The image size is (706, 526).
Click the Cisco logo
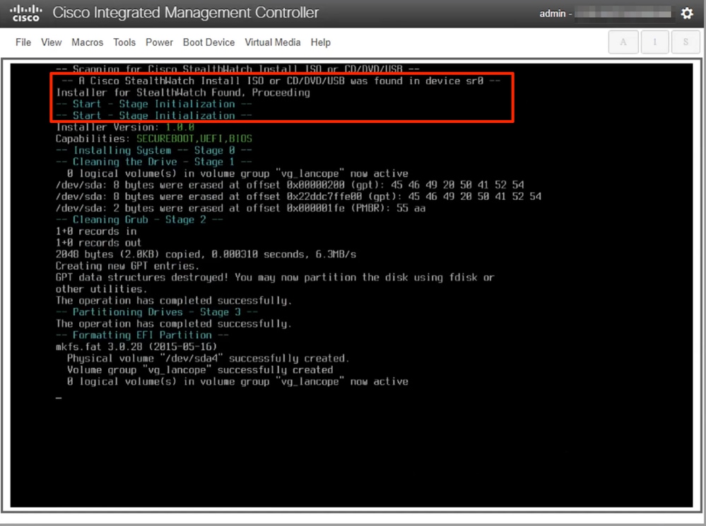pyautogui.click(x=25, y=13)
